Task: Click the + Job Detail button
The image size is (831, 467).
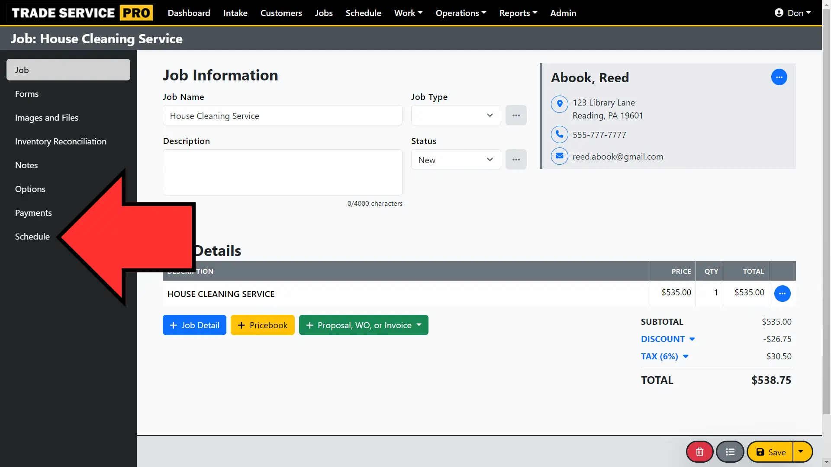Action: (194, 325)
